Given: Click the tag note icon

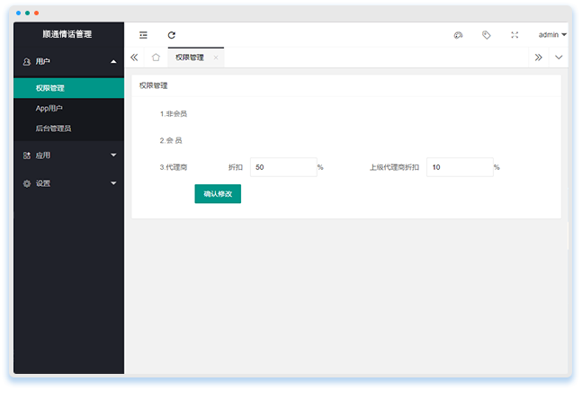Looking at the screenshot, I should click(x=486, y=35).
